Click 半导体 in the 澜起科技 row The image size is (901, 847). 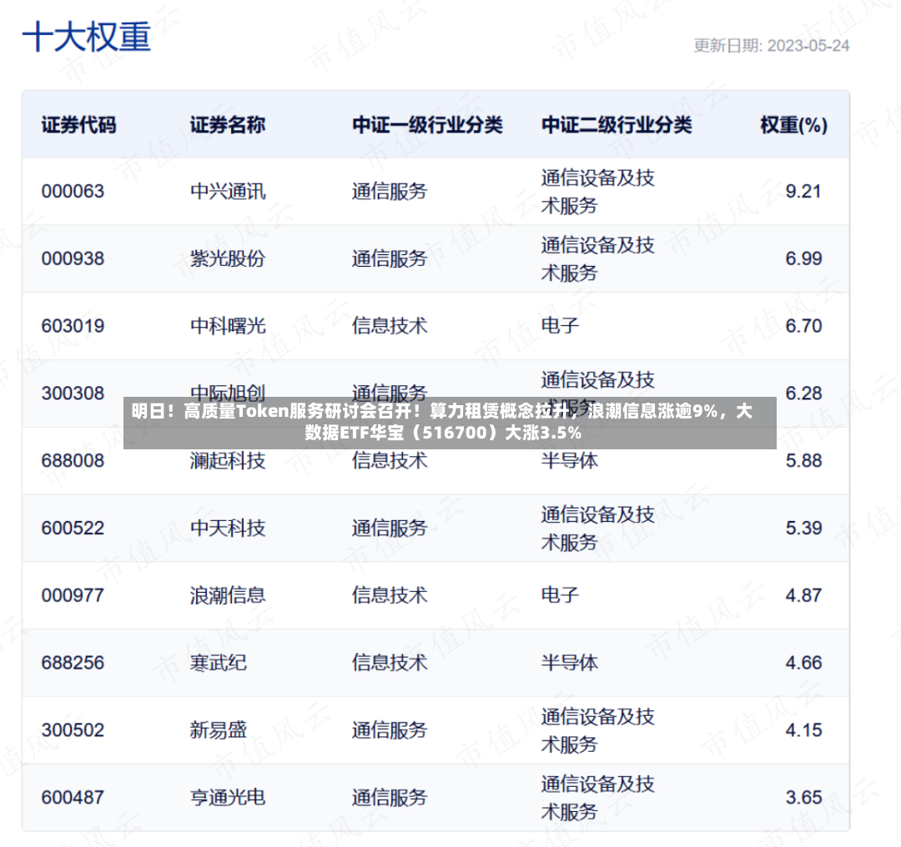(x=570, y=460)
